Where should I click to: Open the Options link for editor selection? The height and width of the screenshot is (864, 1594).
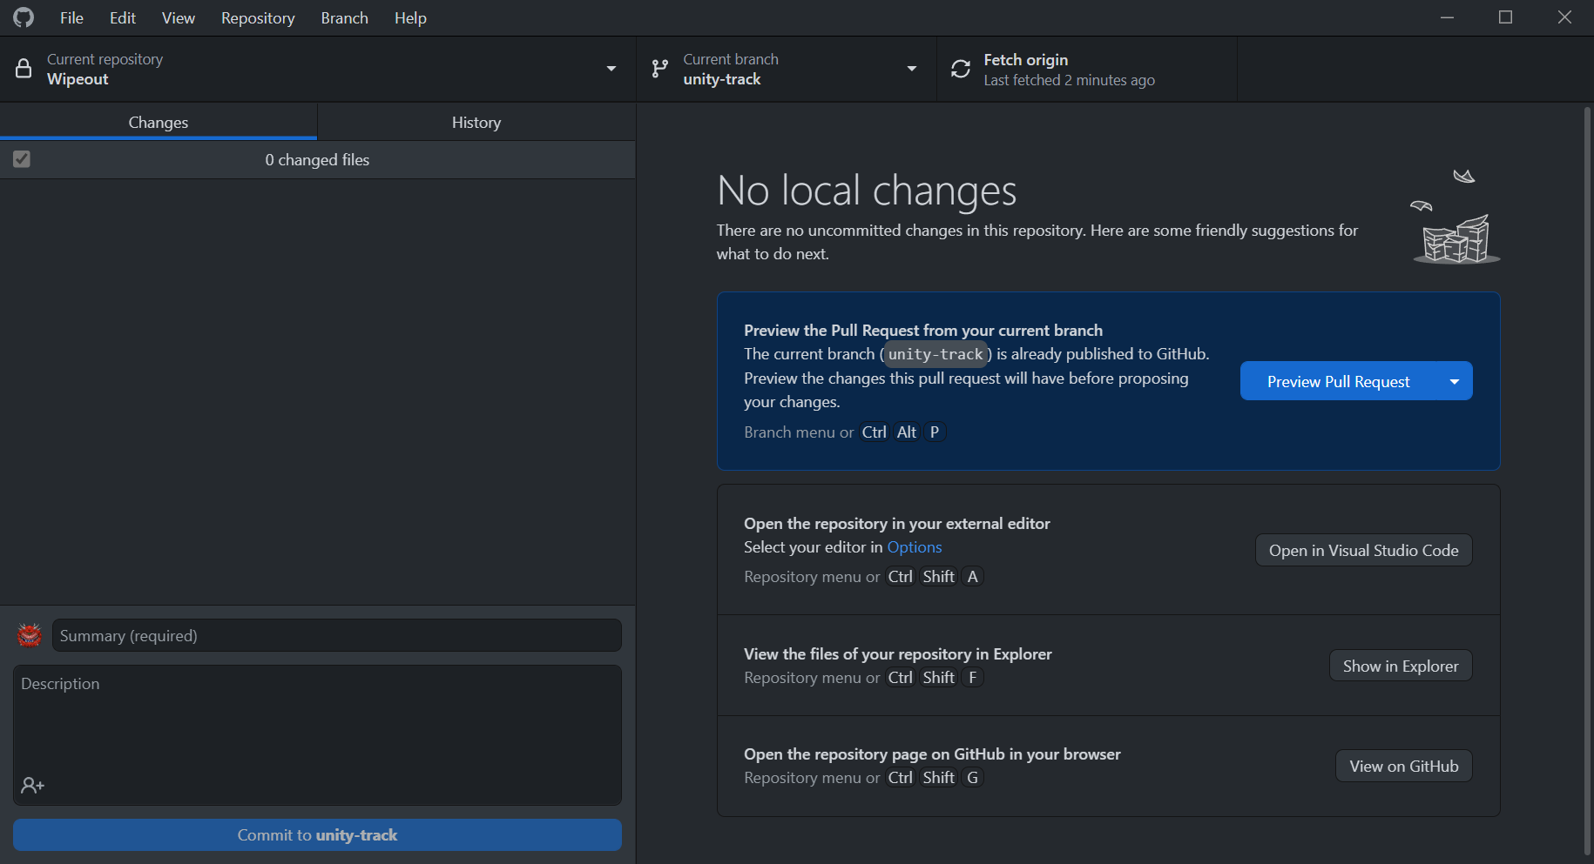[x=914, y=546]
